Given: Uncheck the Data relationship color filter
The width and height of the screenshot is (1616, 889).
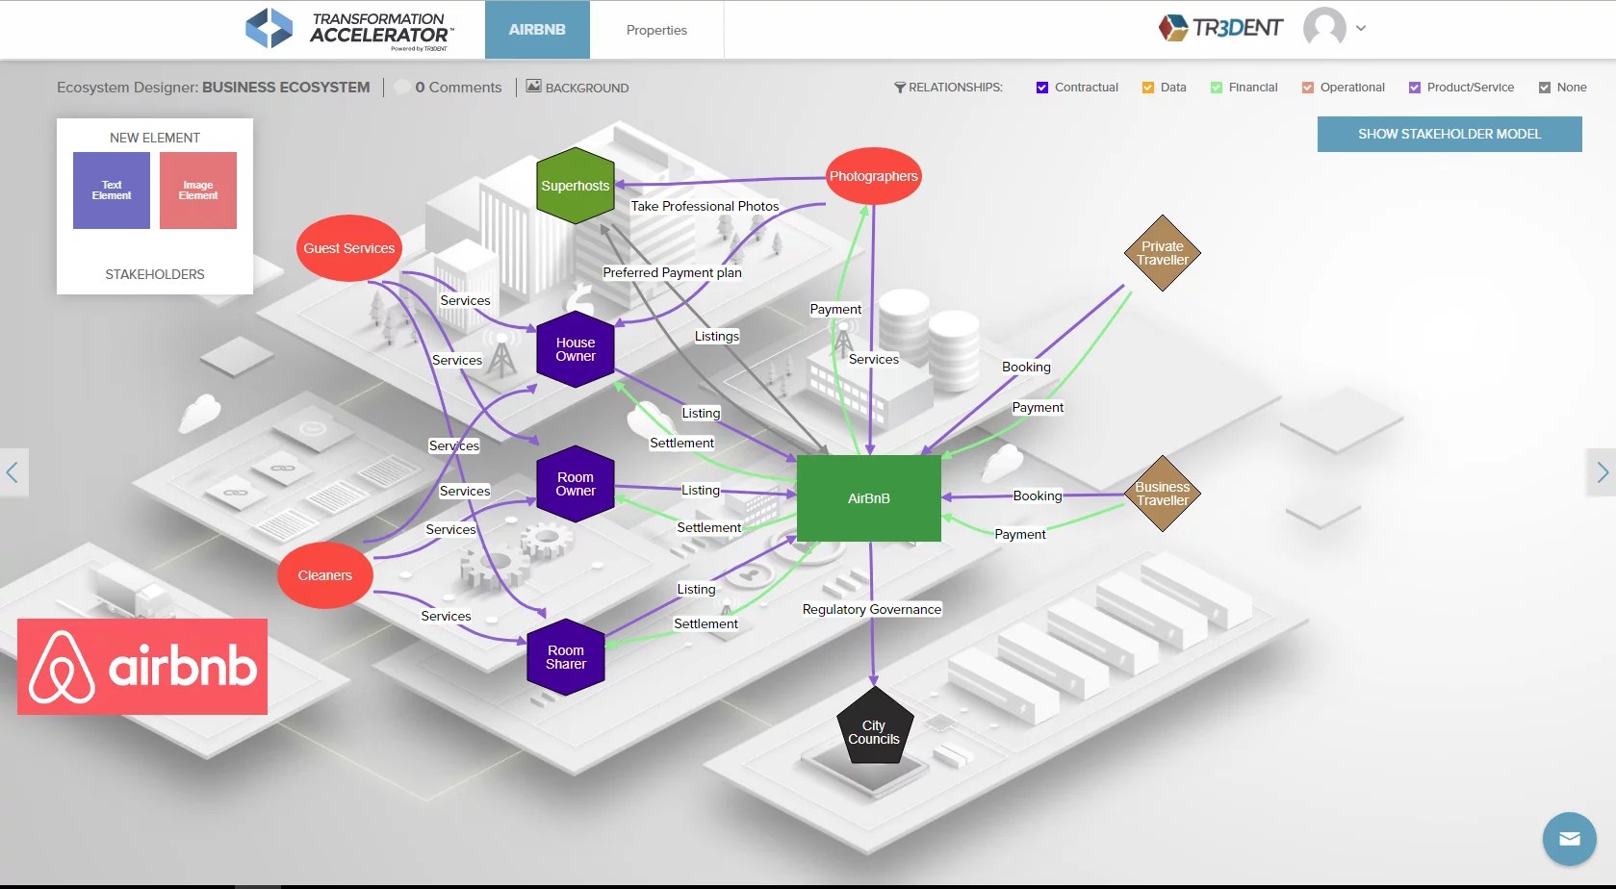Looking at the screenshot, I should 1146,87.
